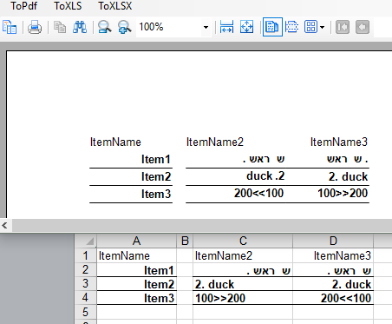This screenshot has width=392, height=324.
Task: Click the Select All corner in spreadsheet
Action: (x=86, y=241)
